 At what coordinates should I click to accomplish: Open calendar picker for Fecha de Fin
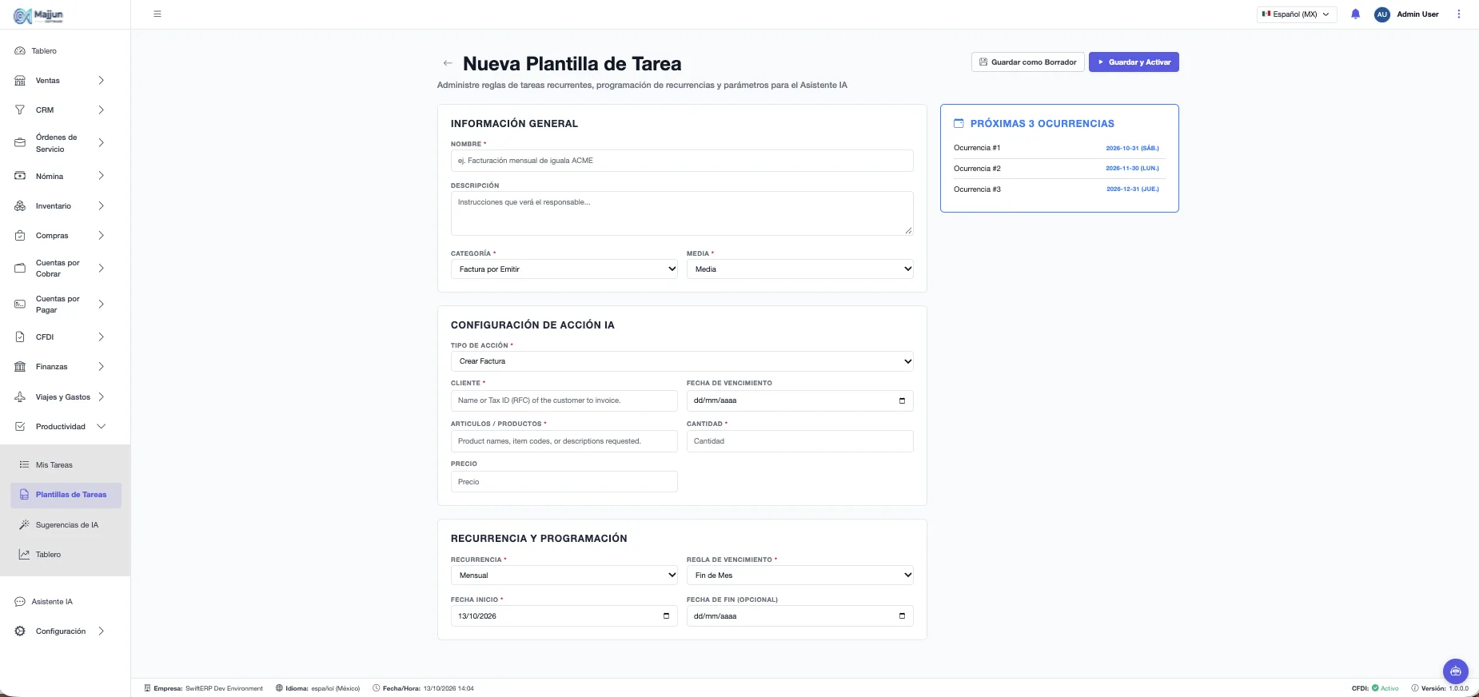point(902,616)
